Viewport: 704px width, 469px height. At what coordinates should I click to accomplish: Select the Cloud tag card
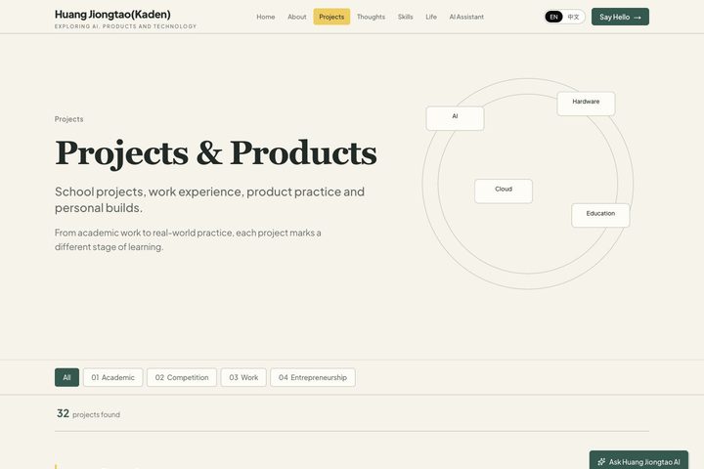pos(504,192)
